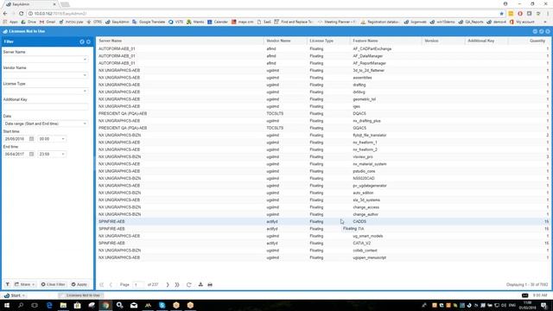Open the Google Translate bookmark

coord(149,22)
